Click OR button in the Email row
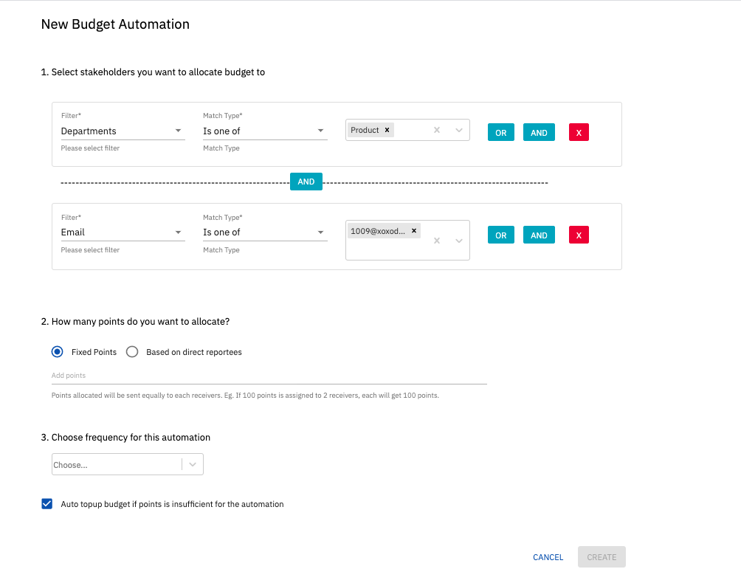The image size is (741, 583). (501, 235)
